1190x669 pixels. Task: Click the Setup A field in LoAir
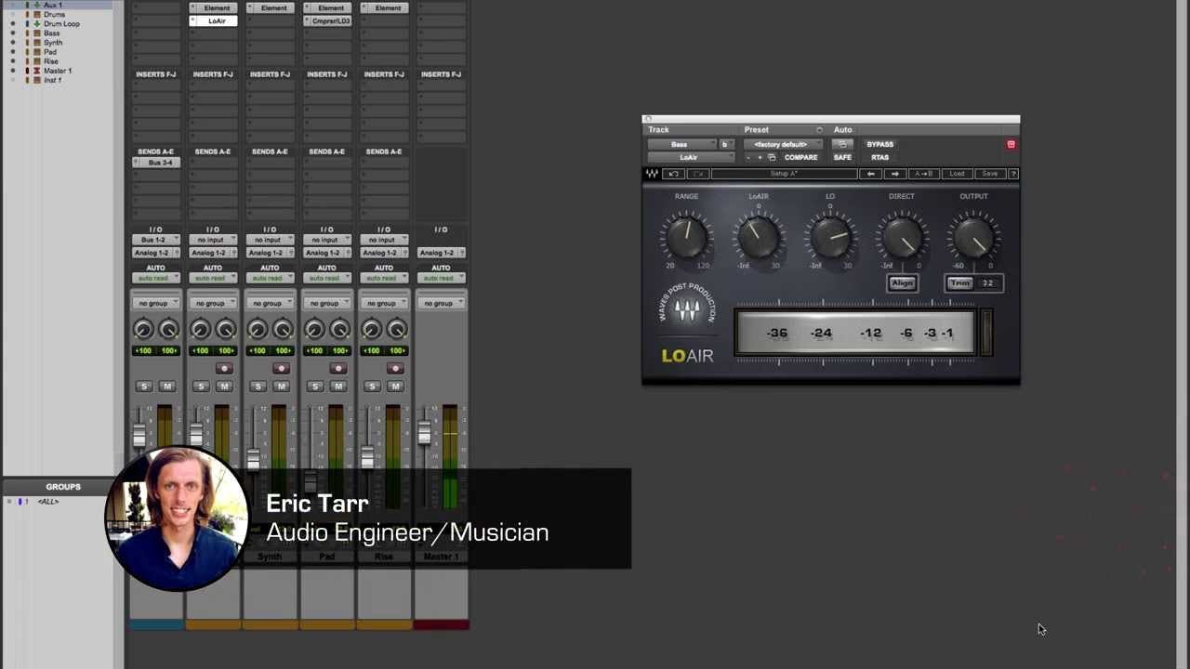(x=785, y=174)
